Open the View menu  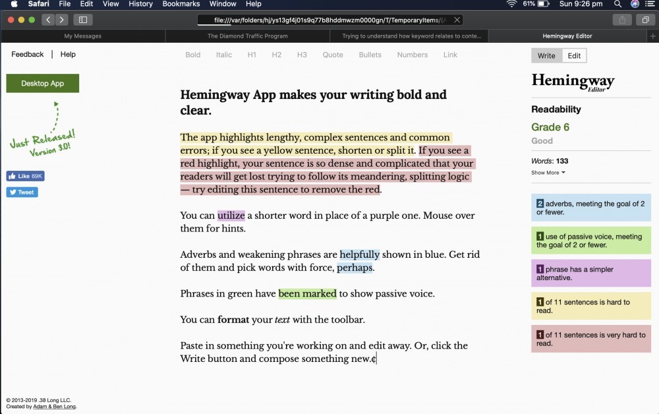coord(111,4)
